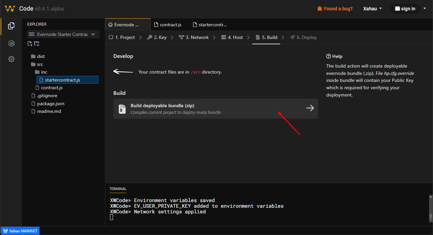The height and width of the screenshot is (235, 433).
Task: Go to step 4. Host
Action: point(232,37)
